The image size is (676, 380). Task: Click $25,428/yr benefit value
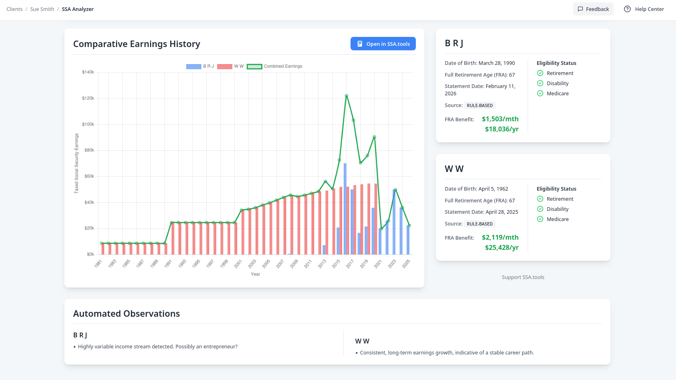[502, 247]
